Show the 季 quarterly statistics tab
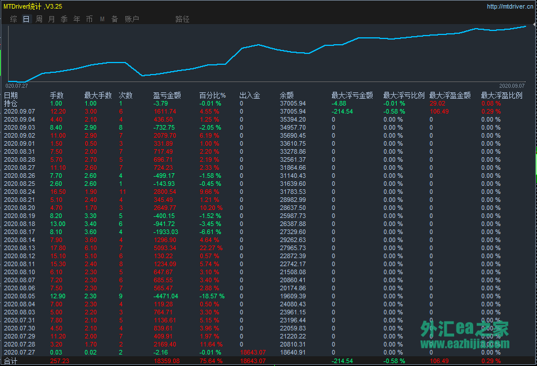537x366 pixels. [64, 19]
